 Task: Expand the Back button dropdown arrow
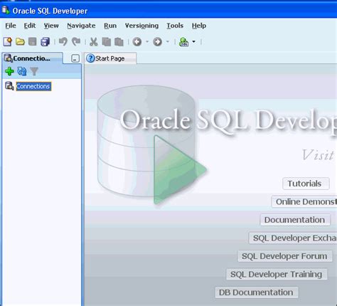tap(147, 41)
